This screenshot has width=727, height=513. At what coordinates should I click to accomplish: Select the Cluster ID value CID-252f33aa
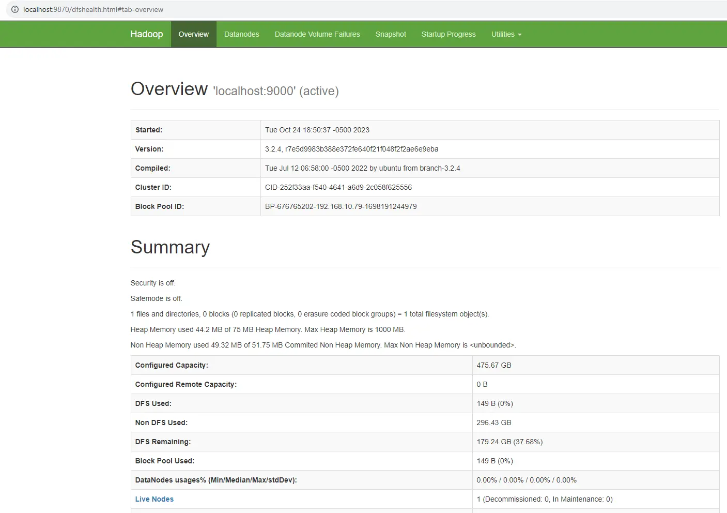(x=338, y=187)
